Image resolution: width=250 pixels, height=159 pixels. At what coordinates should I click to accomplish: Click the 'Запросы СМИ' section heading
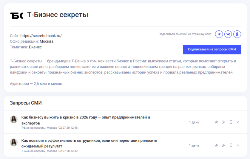(26, 103)
